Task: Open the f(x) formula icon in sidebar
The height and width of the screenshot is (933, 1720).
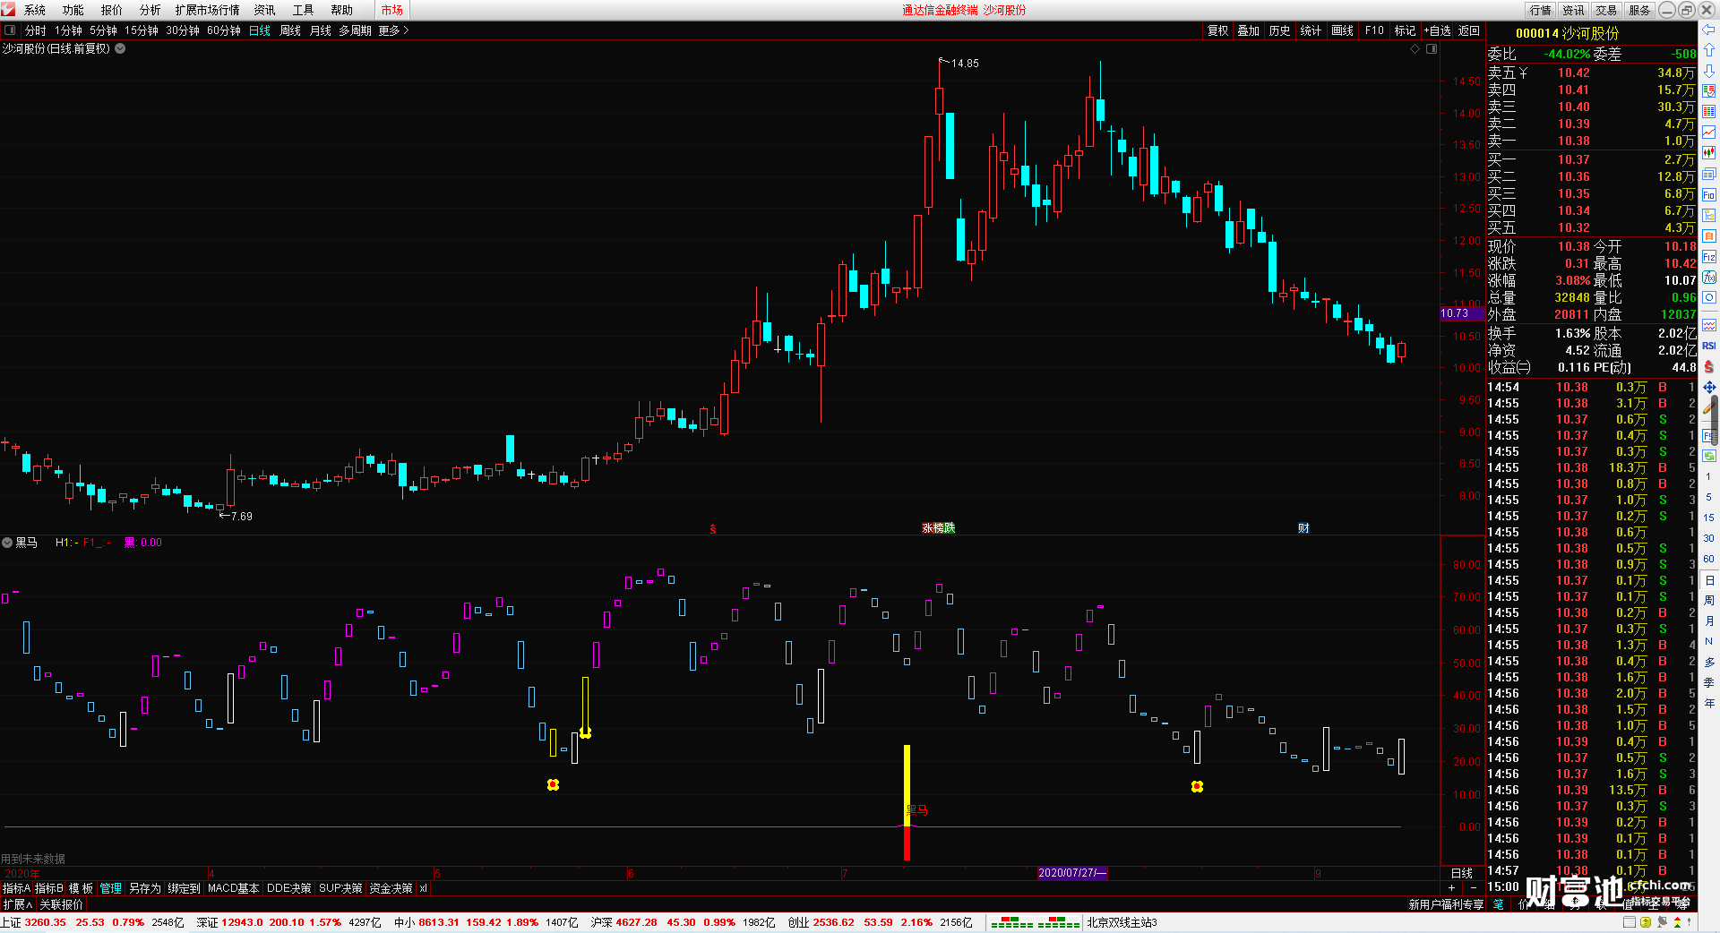Action: pyautogui.click(x=1709, y=278)
